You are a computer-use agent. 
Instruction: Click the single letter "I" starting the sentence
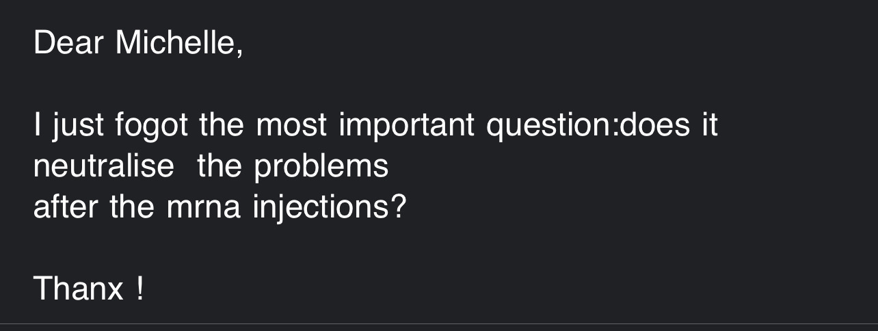[37, 125]
